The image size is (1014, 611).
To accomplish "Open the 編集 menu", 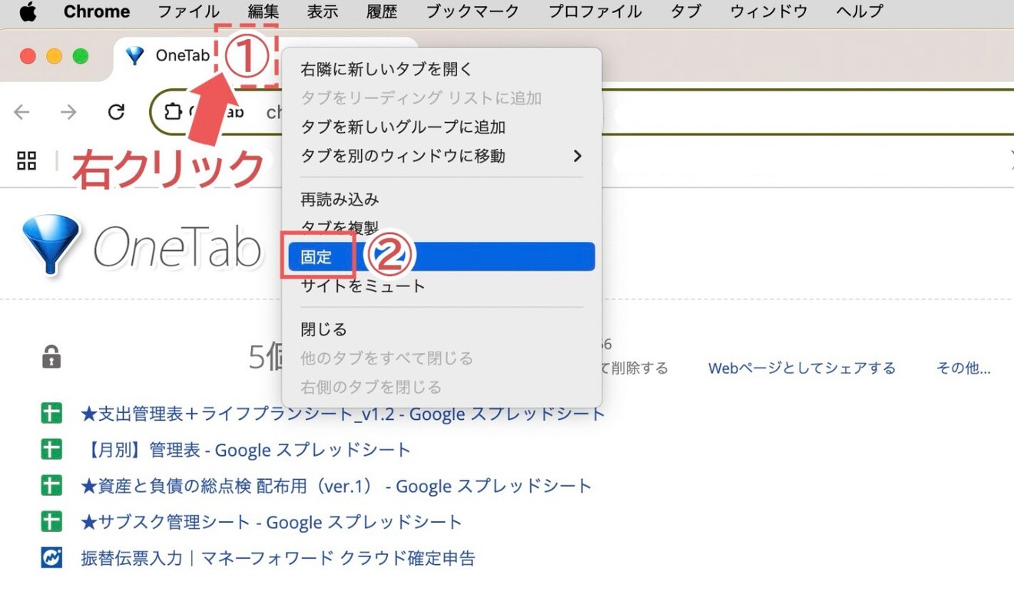I will [x=263, y=12].
